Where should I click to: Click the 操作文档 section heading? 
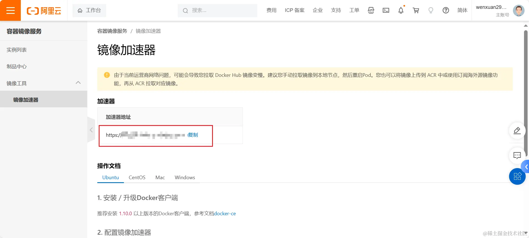click(109, 166)
